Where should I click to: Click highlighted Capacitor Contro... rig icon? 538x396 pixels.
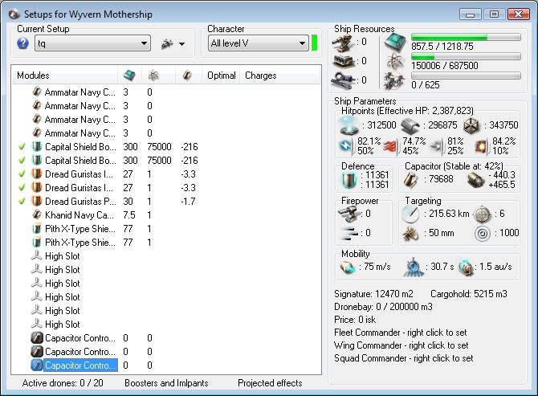[37, 365]
